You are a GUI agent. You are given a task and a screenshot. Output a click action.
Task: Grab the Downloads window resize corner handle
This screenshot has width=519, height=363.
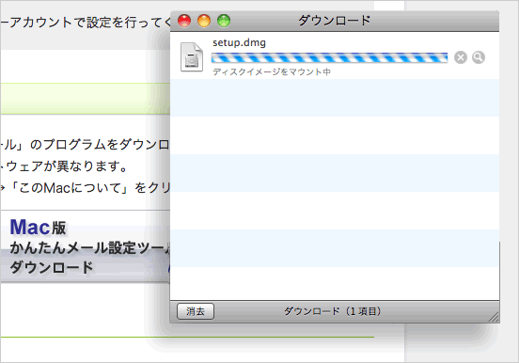tap(494, 317)
